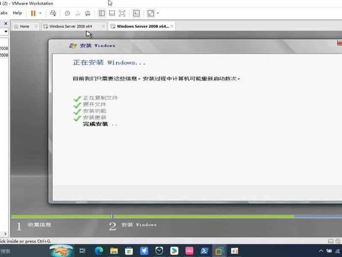This screenshot has width=342, height=257.
Task: Close the Home tab
Action: 36,27
